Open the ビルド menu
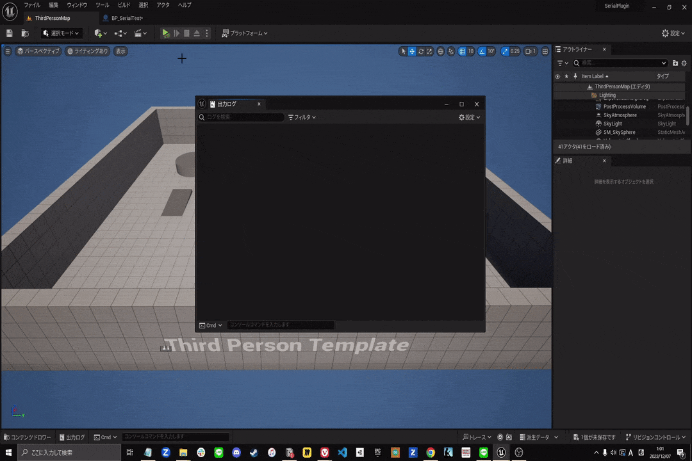The image size is (692, 461). pos(124,5)
